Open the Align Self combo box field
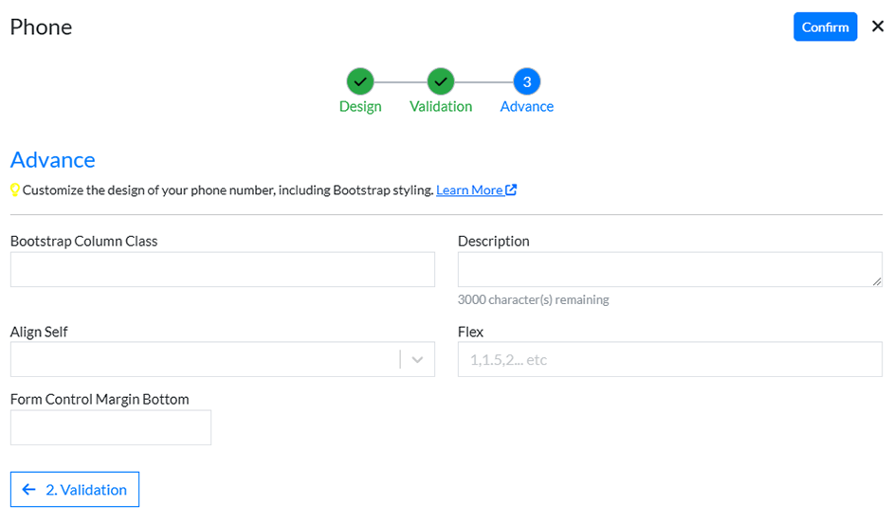The height and width of the screenshot is (523, 893). click(x=204, y=360)
